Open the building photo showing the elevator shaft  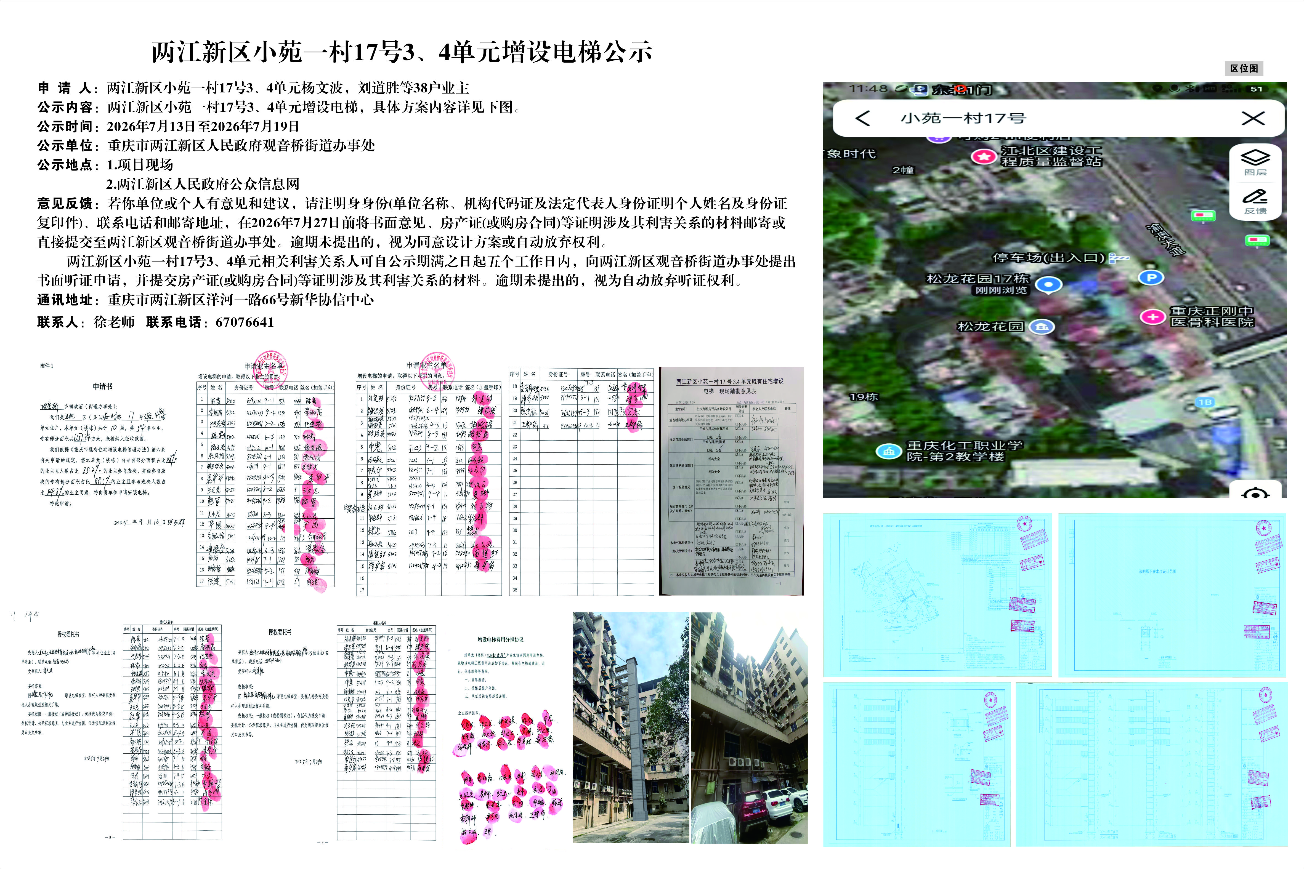point(631,728)
